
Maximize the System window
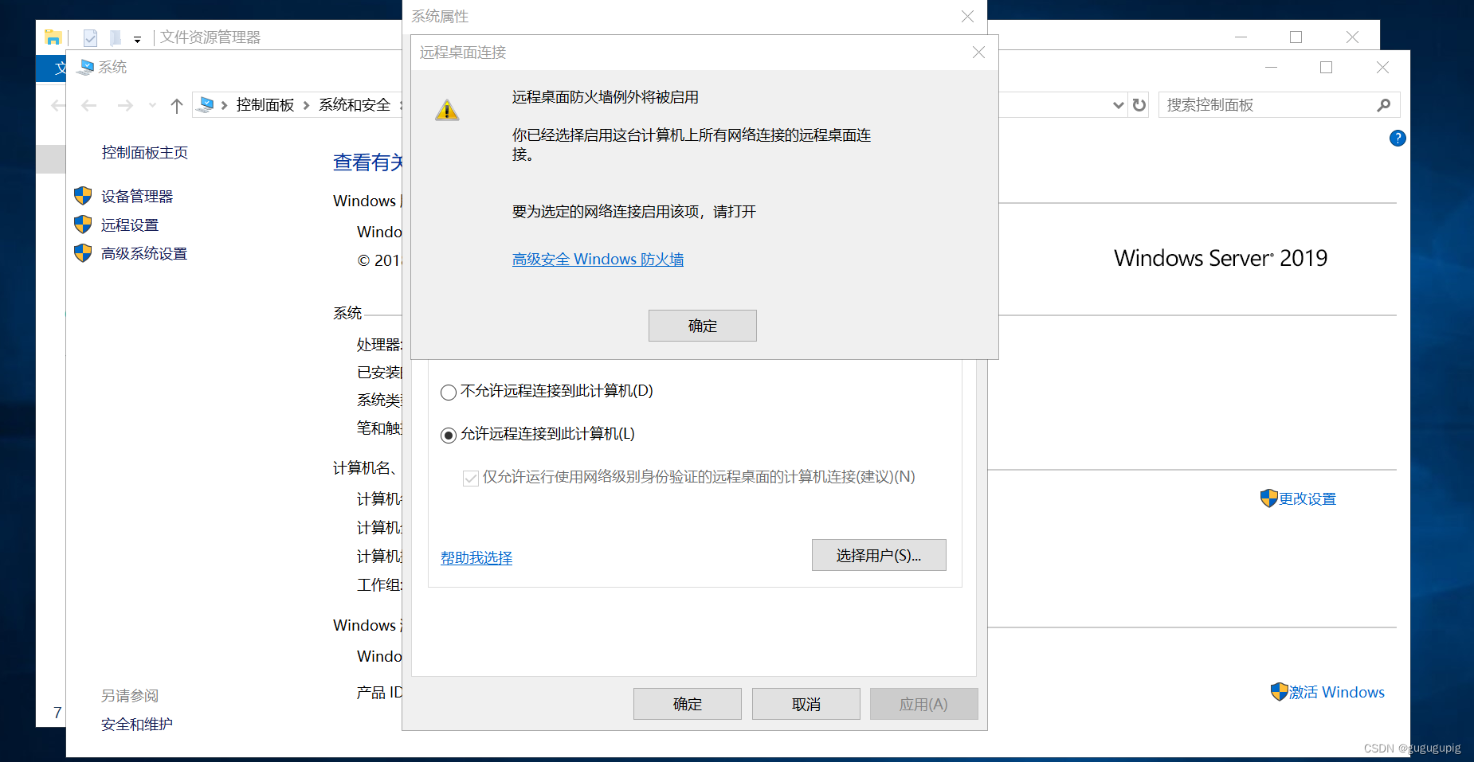(x=1326, y=68)
